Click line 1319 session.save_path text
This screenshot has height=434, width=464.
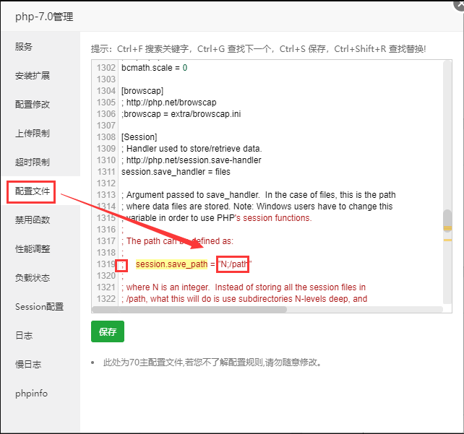(x=171, y=264)
